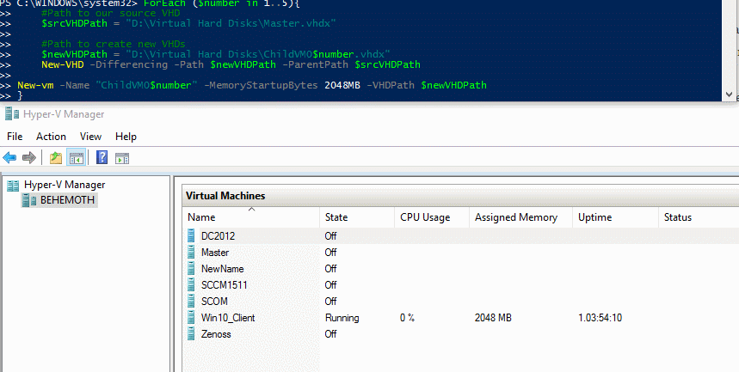This screenshot has height=372, width=739.
Task: Toggle the Show/Hide Action Pane icon
Action: (122, 158)
